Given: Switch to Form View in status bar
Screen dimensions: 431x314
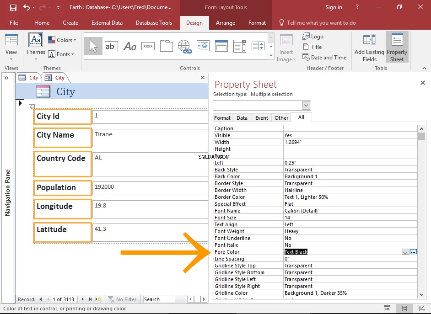Looking at the screenshot, I should [387, 309].
